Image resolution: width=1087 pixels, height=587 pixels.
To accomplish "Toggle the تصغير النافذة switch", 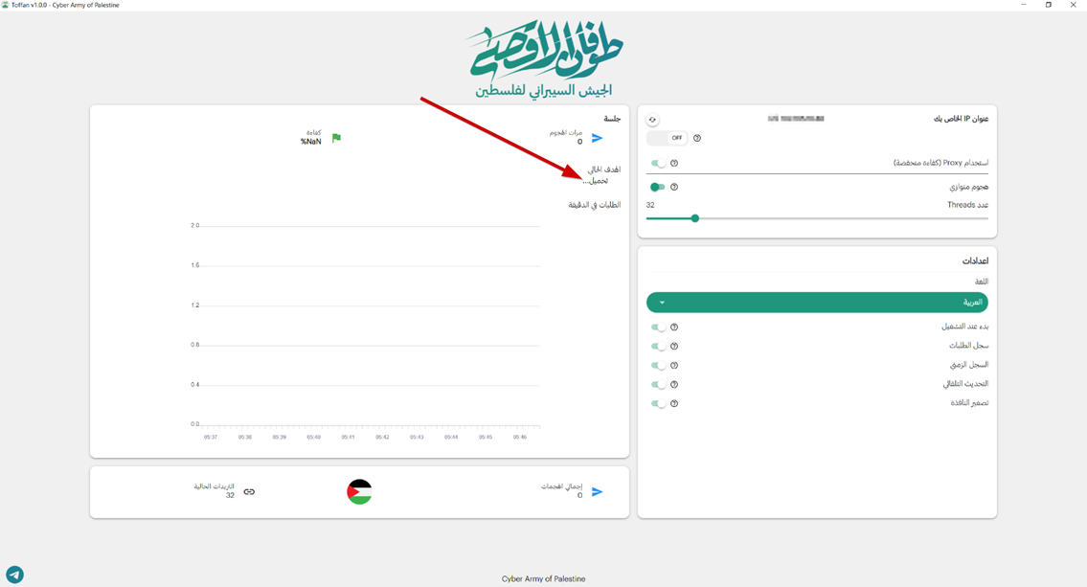I will pyautogui.click(x=658, y=403).
